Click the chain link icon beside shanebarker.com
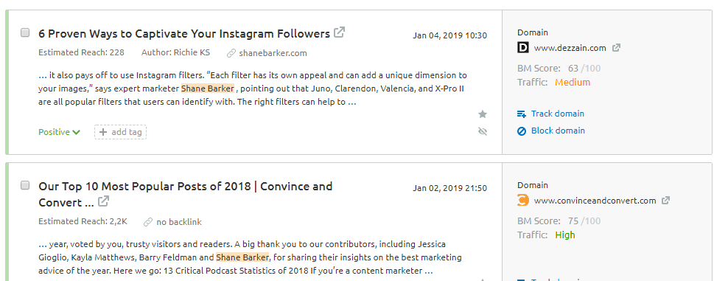The height and width of the screenshot is (281, 714). click(231, 53)
